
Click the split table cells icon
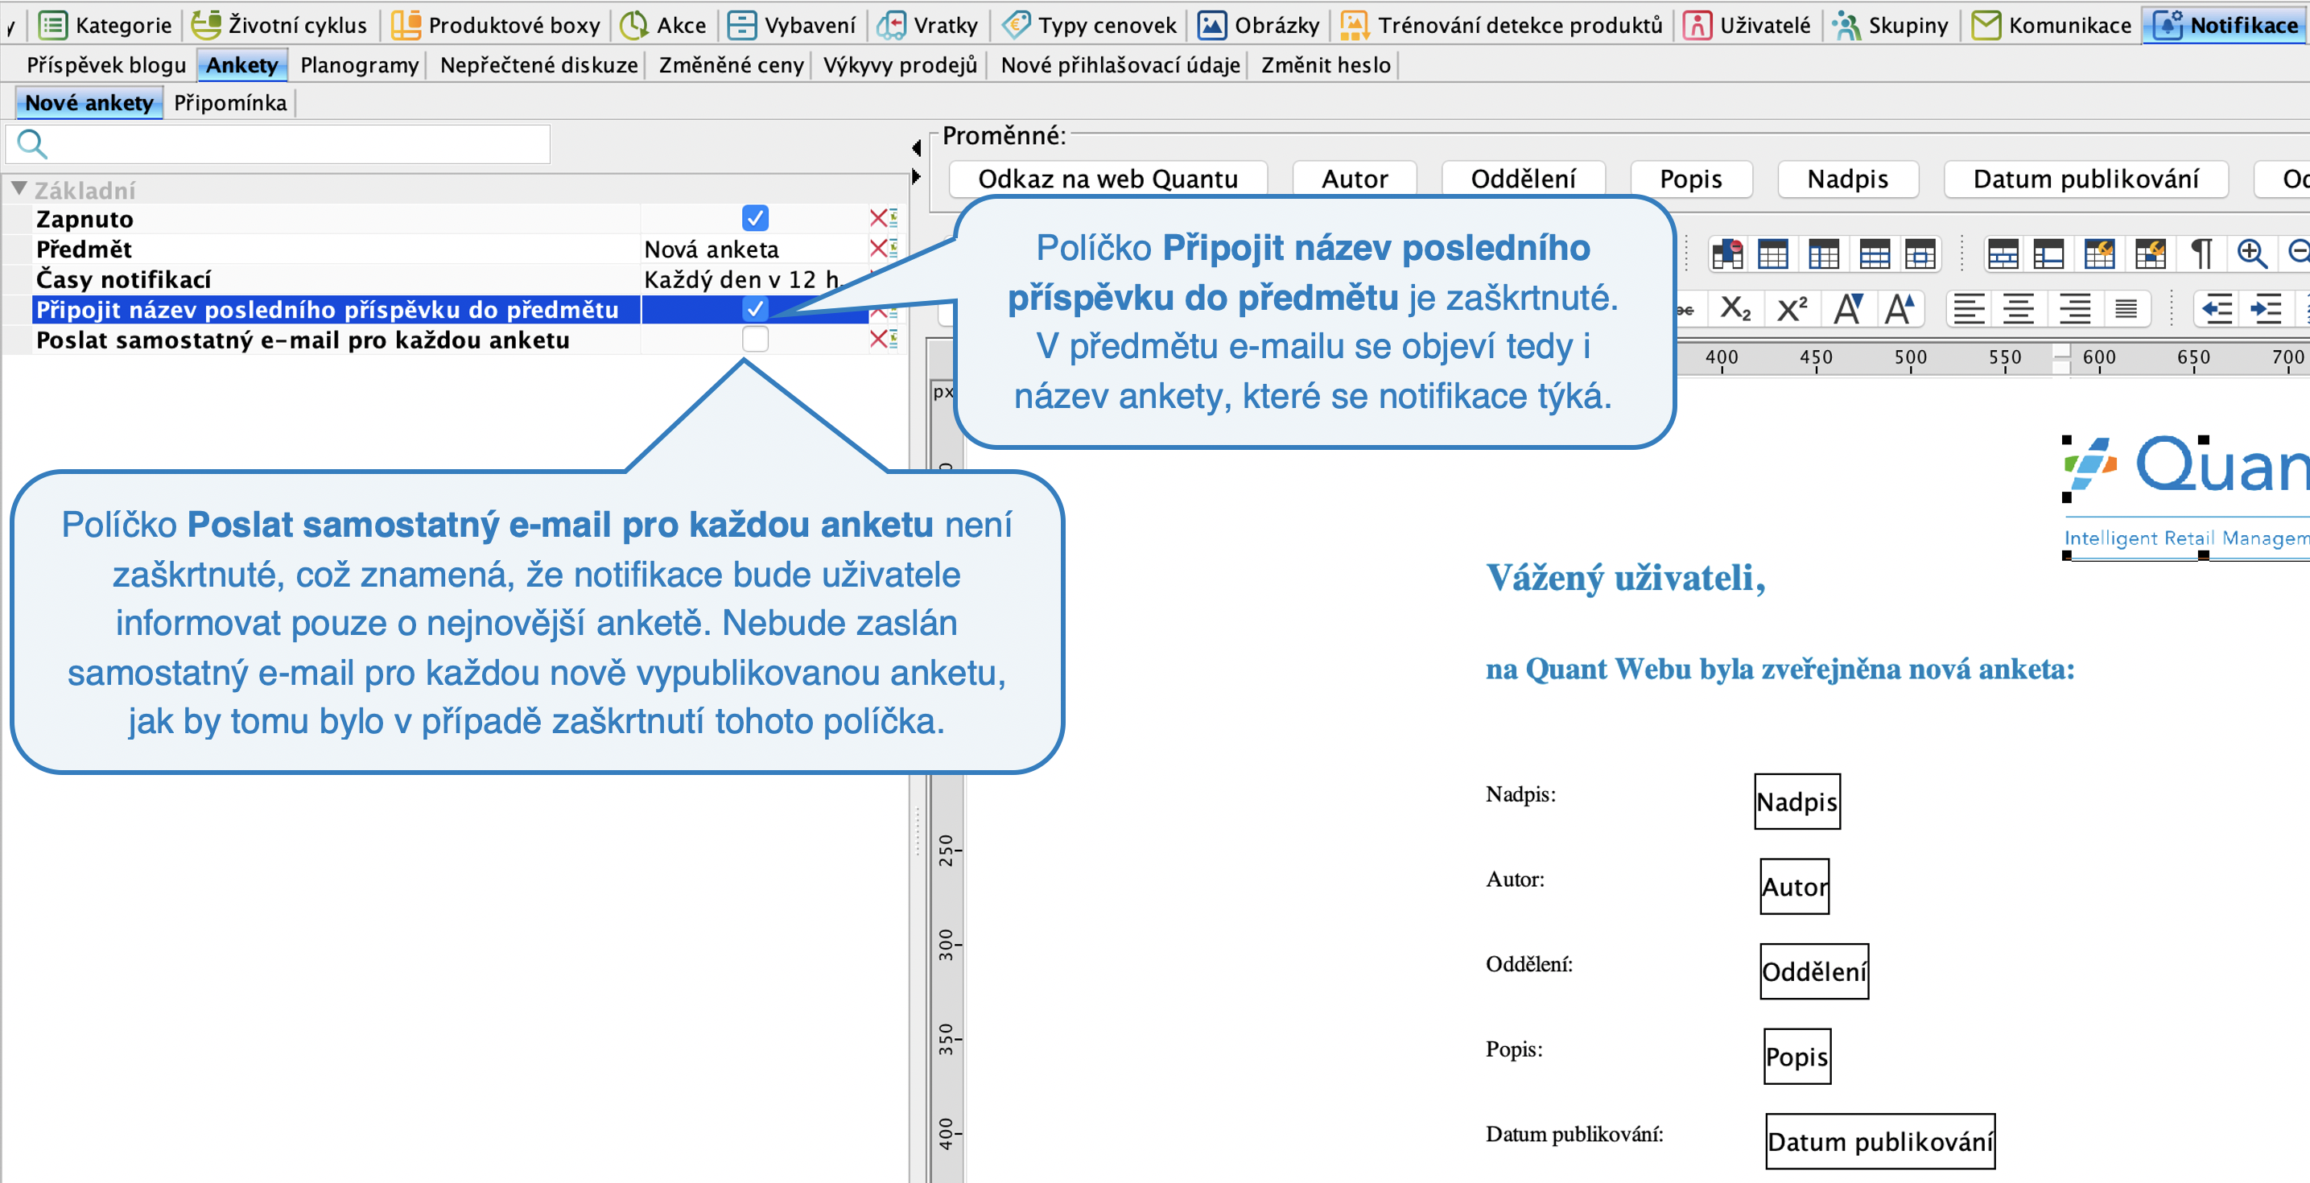[2048, 255]
